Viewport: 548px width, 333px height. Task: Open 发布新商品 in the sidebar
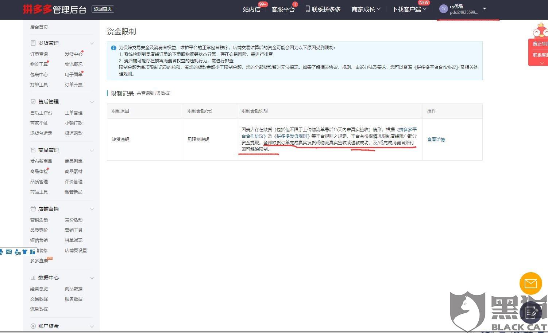(x=41, y=161)
